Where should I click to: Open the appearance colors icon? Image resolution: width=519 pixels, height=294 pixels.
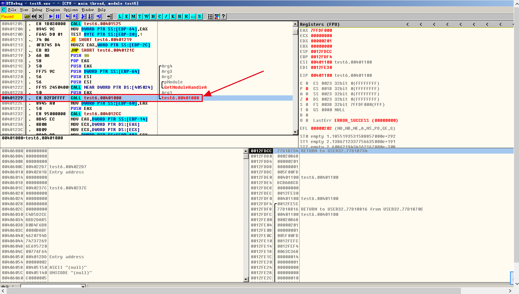tap(217, 16)
